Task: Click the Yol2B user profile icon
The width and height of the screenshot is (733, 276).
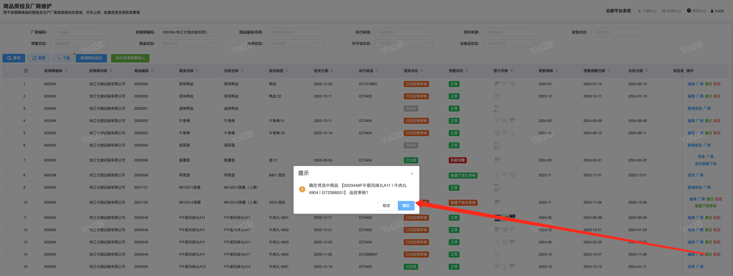Action: point(712,11)
